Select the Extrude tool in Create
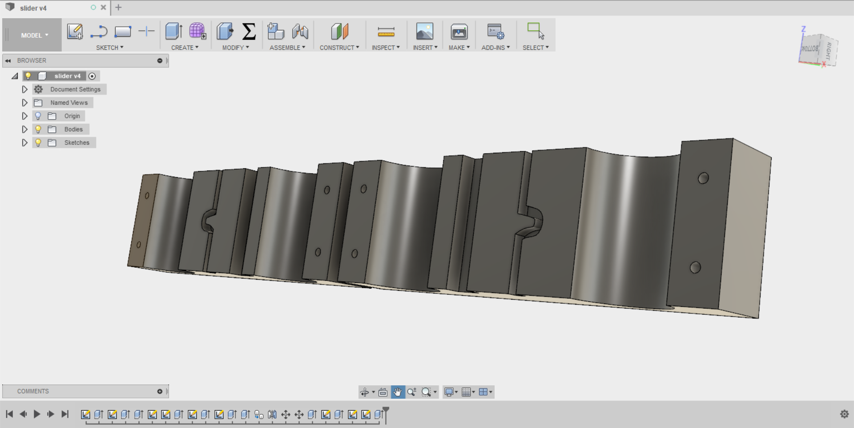The height and width of the screenshot is (428, 854). coord(173,32)
